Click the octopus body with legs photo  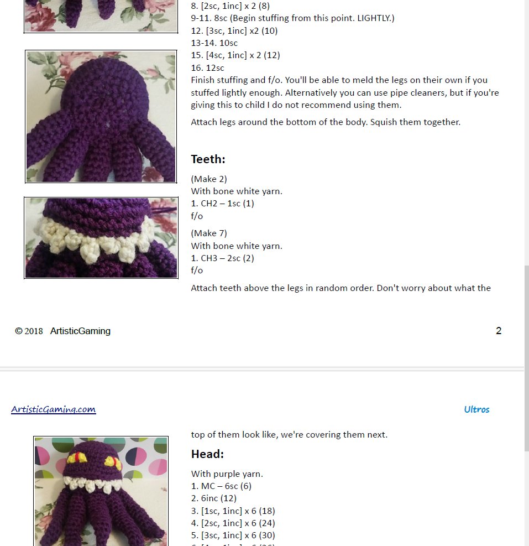101,116
